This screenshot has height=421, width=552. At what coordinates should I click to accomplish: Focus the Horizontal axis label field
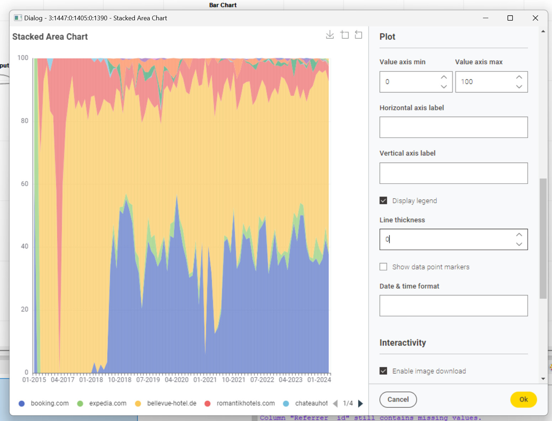(x=453, y=127)
